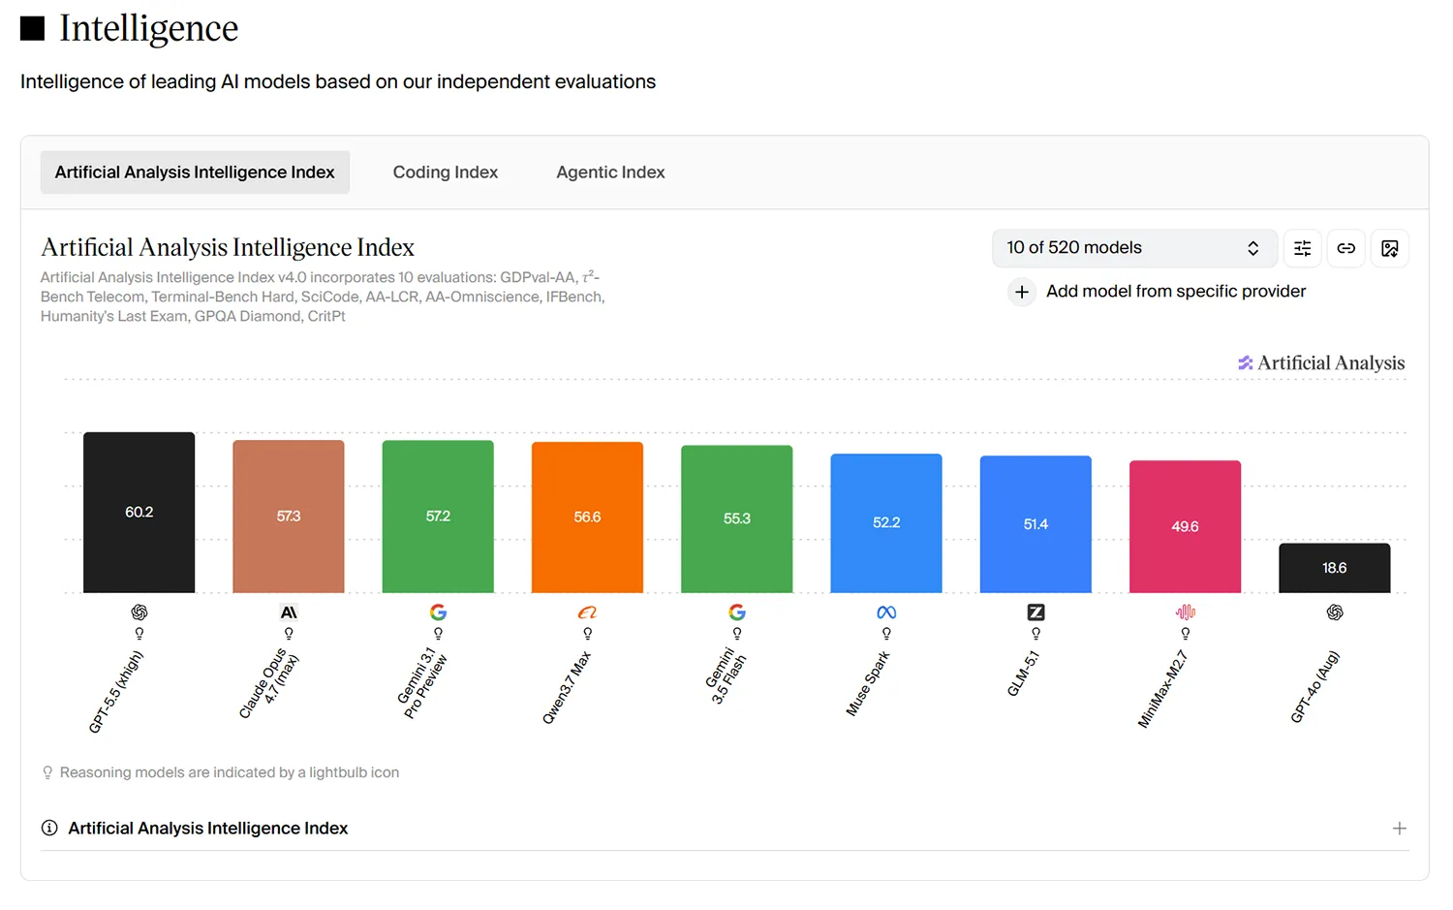Click the Meta logo under the 52.2 bar
This screenshot has height=910, width=1453.
[886, 612]
